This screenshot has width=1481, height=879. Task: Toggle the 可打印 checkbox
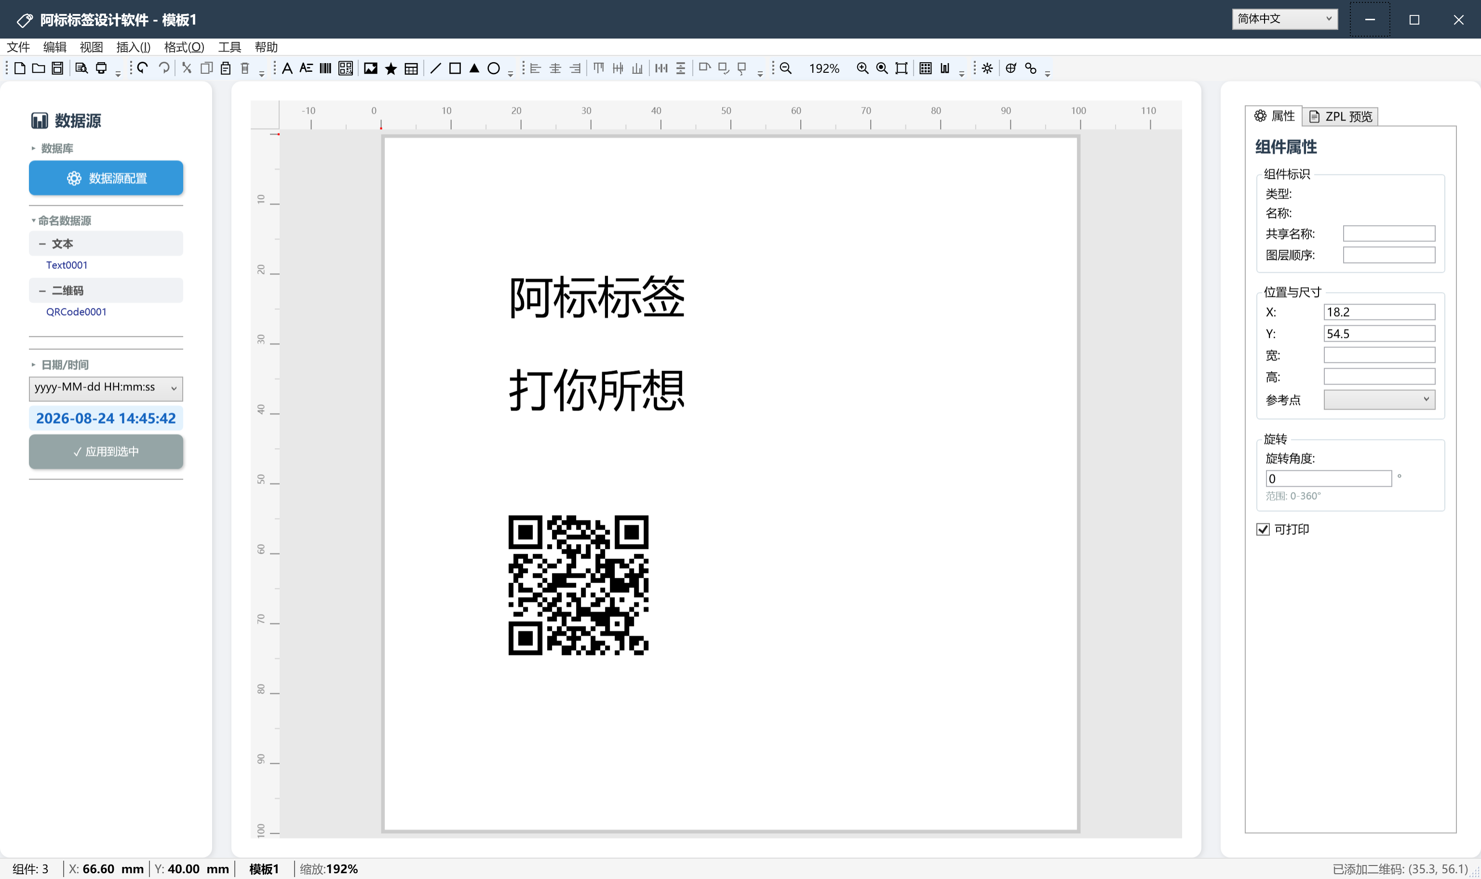1263,529
